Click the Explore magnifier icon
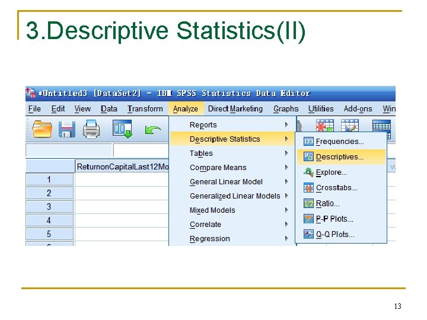The height and width of the screenshot is (320, 427). click(x=308, y=172)
